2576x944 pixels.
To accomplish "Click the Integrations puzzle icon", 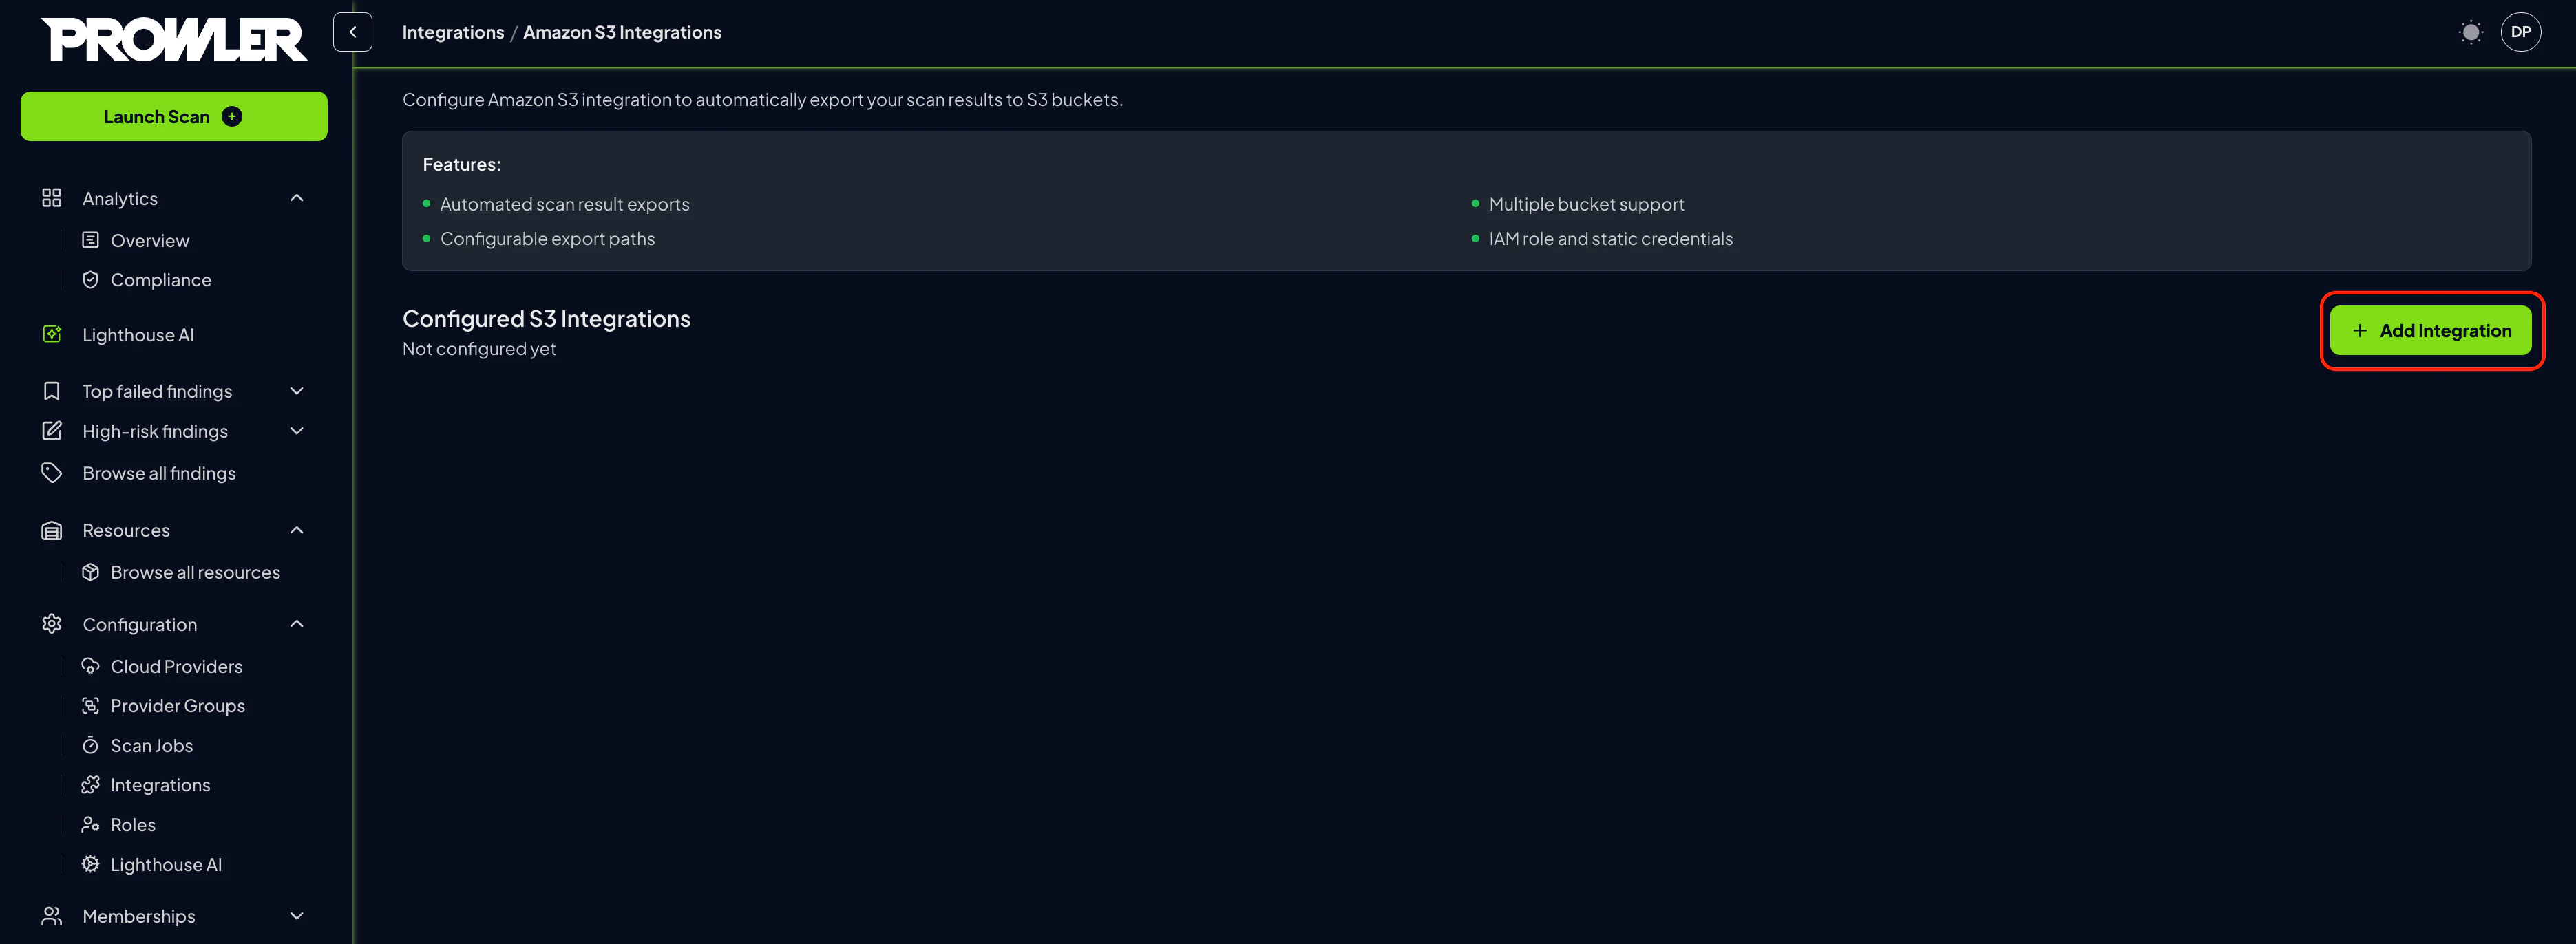I will point(90,785).
